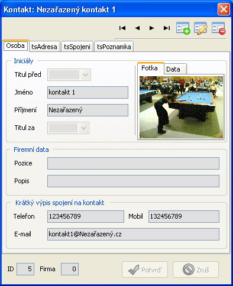This screenshot has height=286, width=233.
Task: Delete the current contact record
Action: pyautogui.click(x=218, y=28)
